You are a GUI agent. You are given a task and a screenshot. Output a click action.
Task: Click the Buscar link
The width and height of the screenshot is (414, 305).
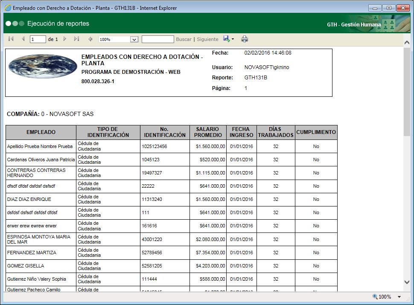pyautogui.click(x=184, y=39)
